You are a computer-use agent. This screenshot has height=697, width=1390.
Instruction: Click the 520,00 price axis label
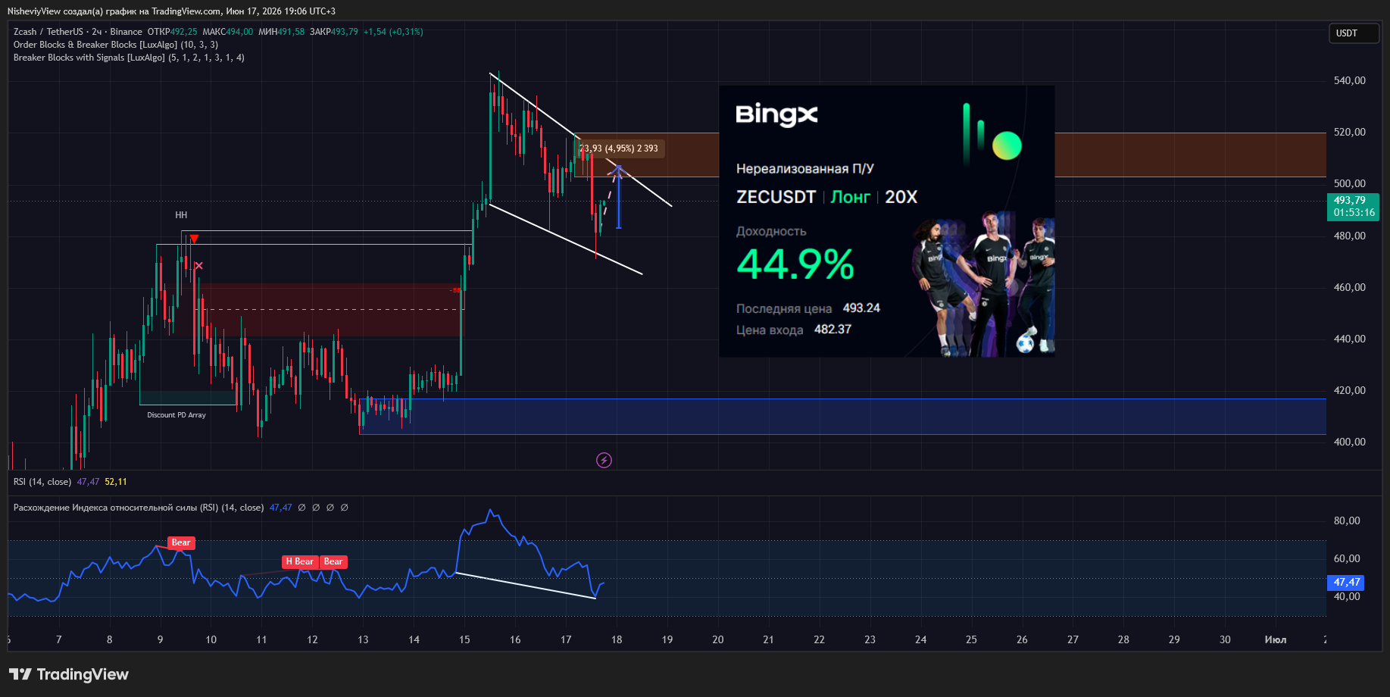[x=1349, y=132]
